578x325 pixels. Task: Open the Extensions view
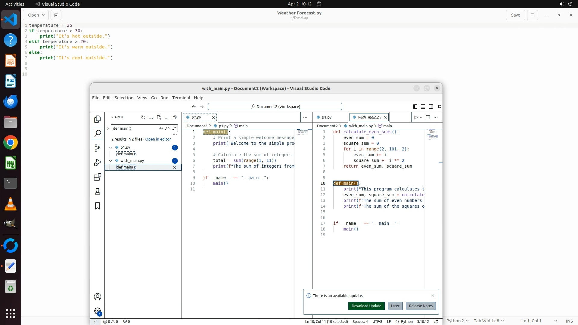pyautogui.click(x=98, y=177)
